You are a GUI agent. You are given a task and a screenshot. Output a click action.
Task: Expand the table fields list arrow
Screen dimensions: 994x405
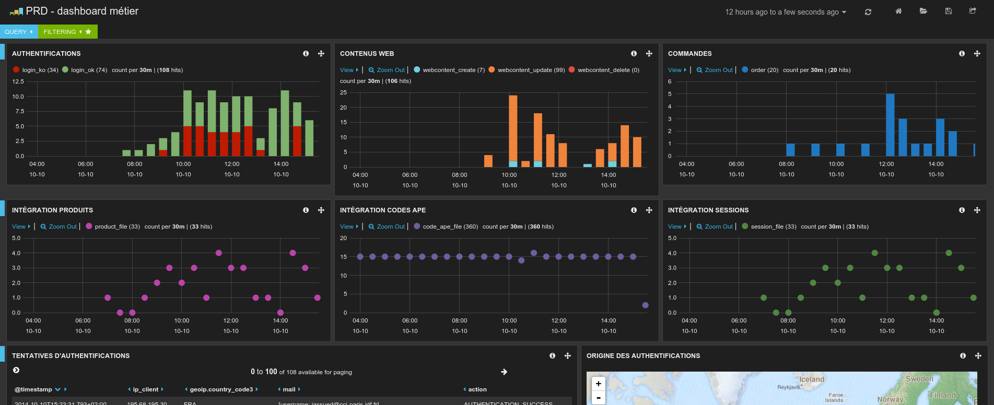[x=16, y=370]
